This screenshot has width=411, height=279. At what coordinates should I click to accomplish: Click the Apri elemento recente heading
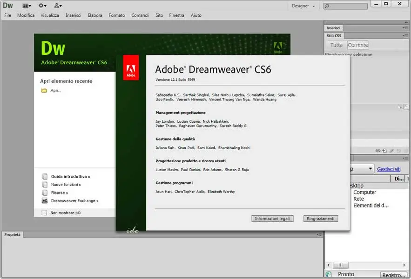click(x=66, y=81)
